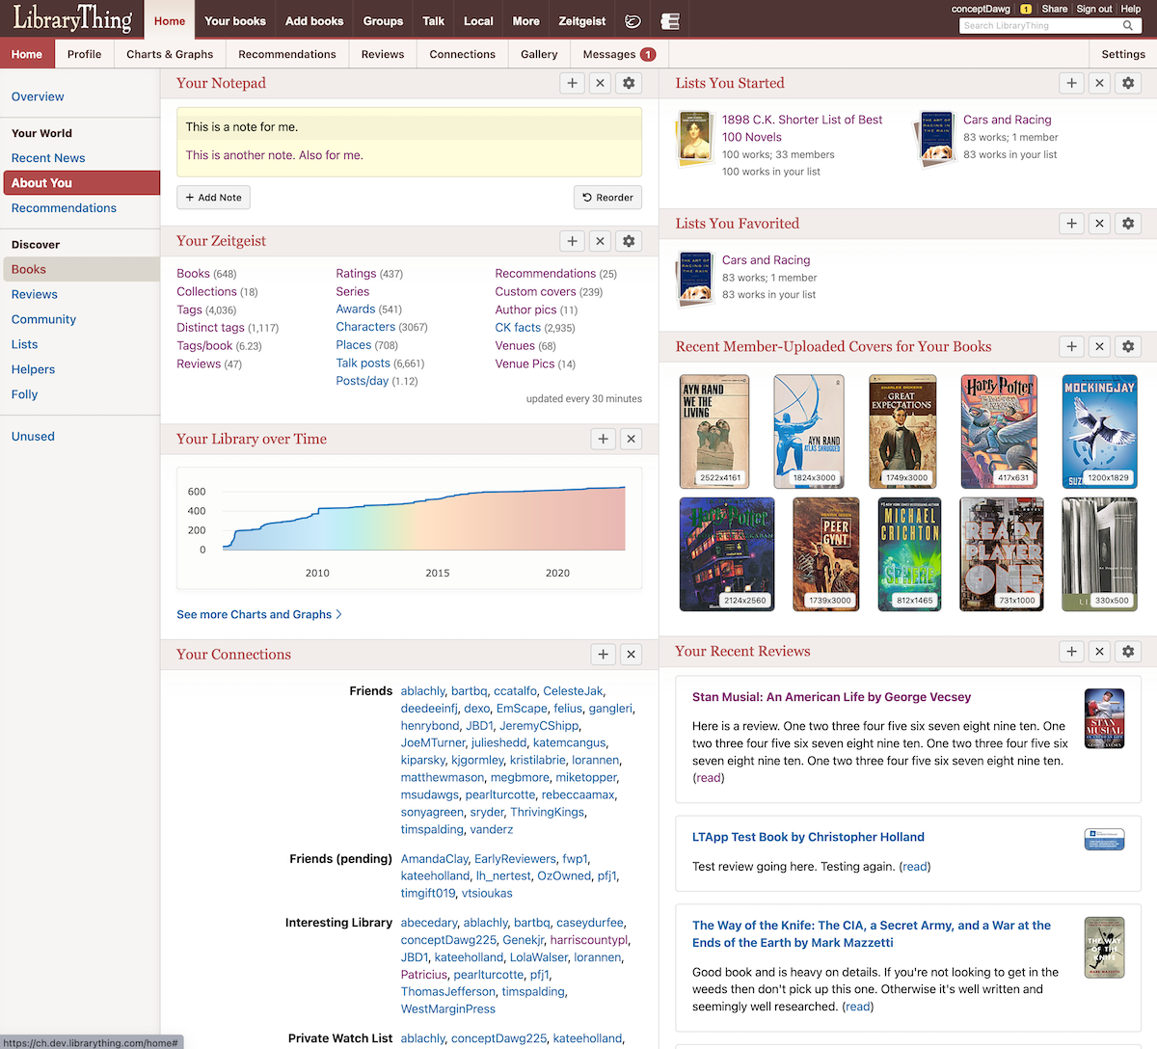This screenshot has width=1157, height=1049.
Task: Dismiss Your Connections module with its X icon
Action: [x=631, y=654]
